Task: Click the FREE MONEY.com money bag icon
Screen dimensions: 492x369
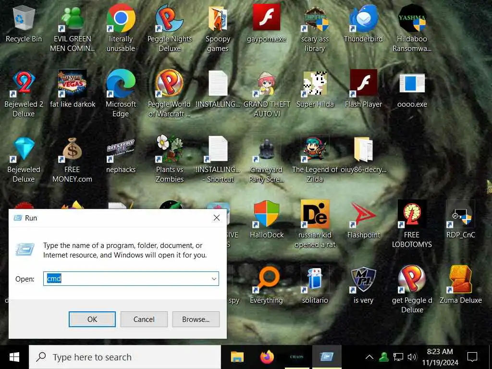Action: [x=72, y=149]
